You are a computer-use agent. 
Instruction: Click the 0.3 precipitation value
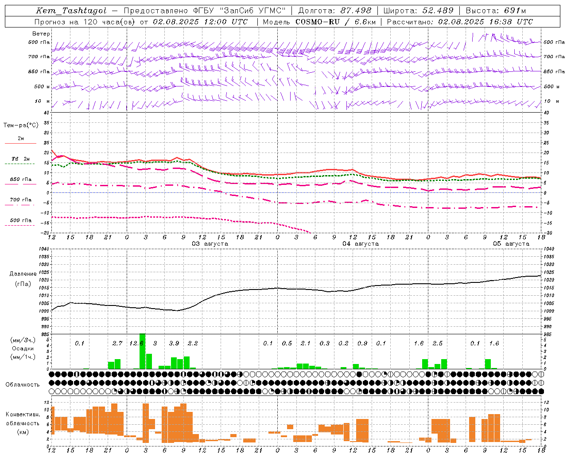pyautogui.click(x=325, y=344)
